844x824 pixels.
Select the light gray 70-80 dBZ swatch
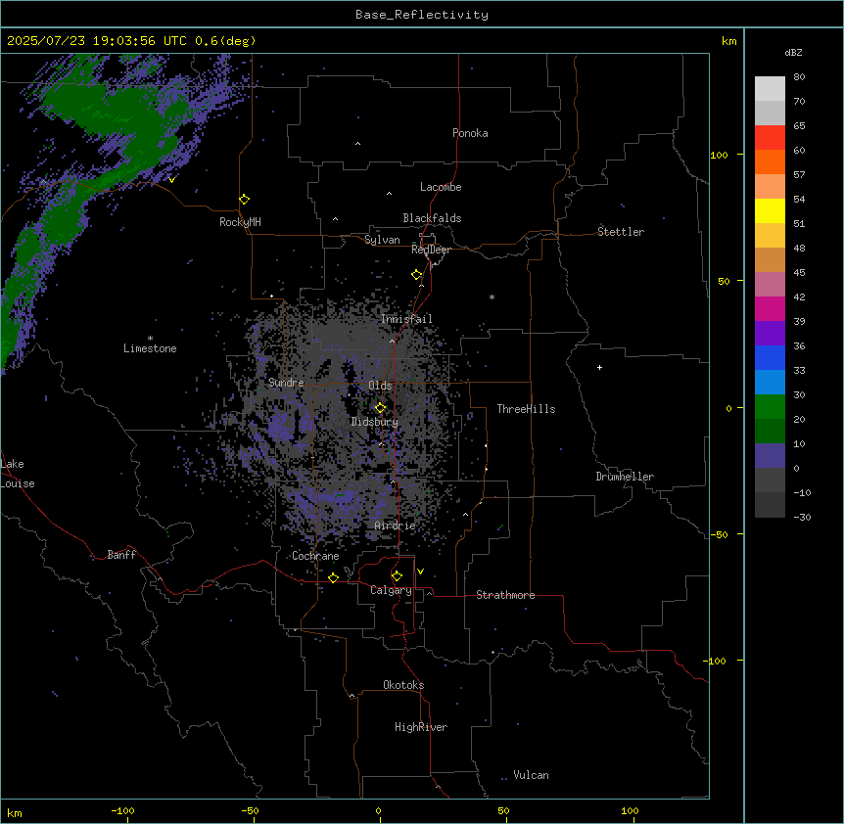(x=770, y=89)
